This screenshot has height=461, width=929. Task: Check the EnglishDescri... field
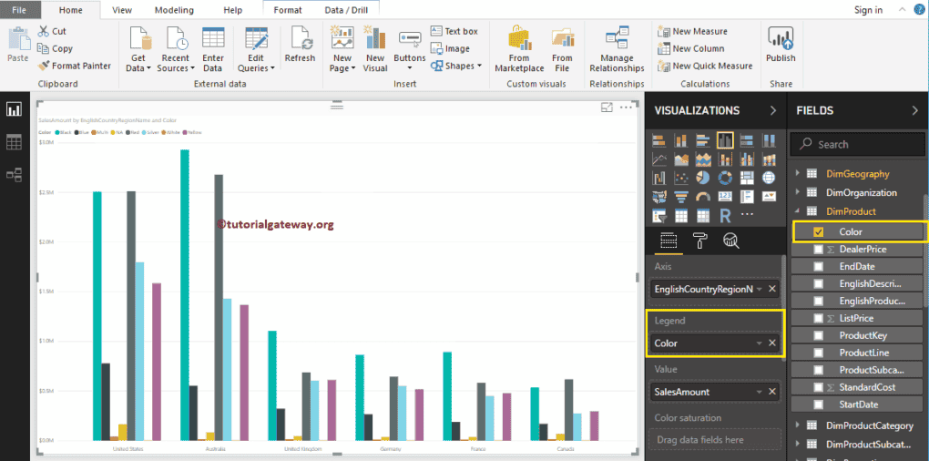coord(819,284)
